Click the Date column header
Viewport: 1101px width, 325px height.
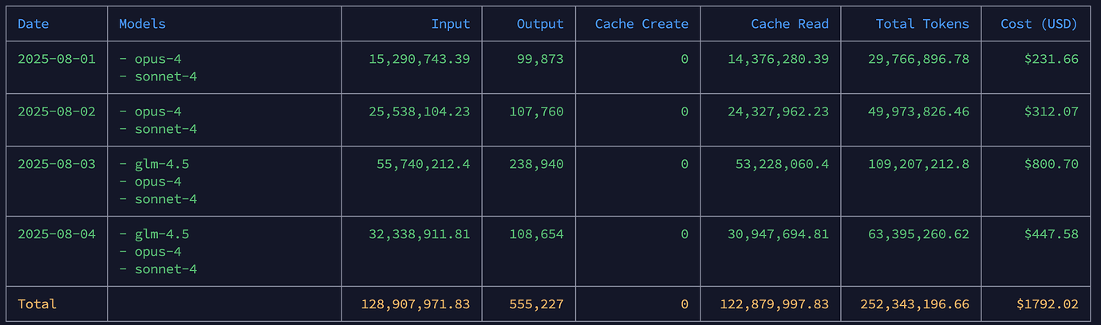click(34, 24)
